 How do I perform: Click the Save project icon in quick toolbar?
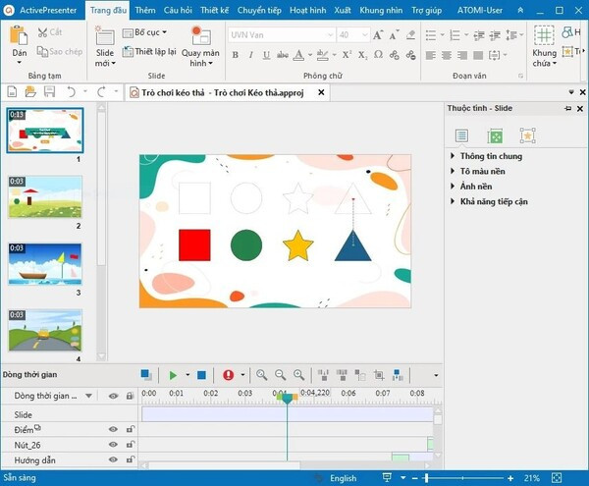coord(50,91)
